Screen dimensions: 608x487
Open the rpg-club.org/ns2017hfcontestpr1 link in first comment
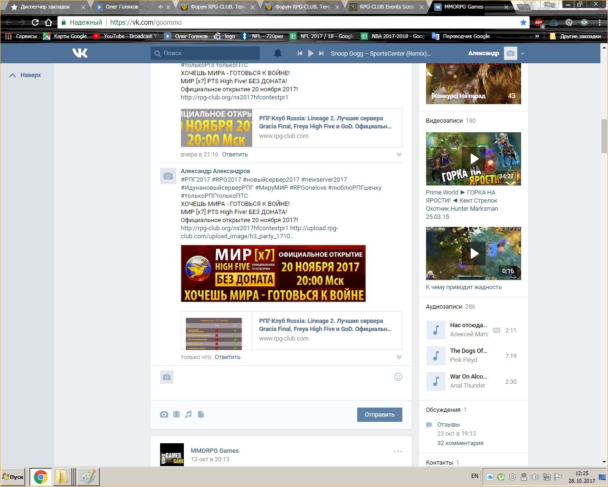click(x=235, y=97)
